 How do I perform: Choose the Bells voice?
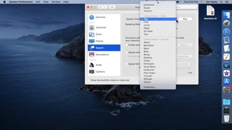[x=158, y=52]
